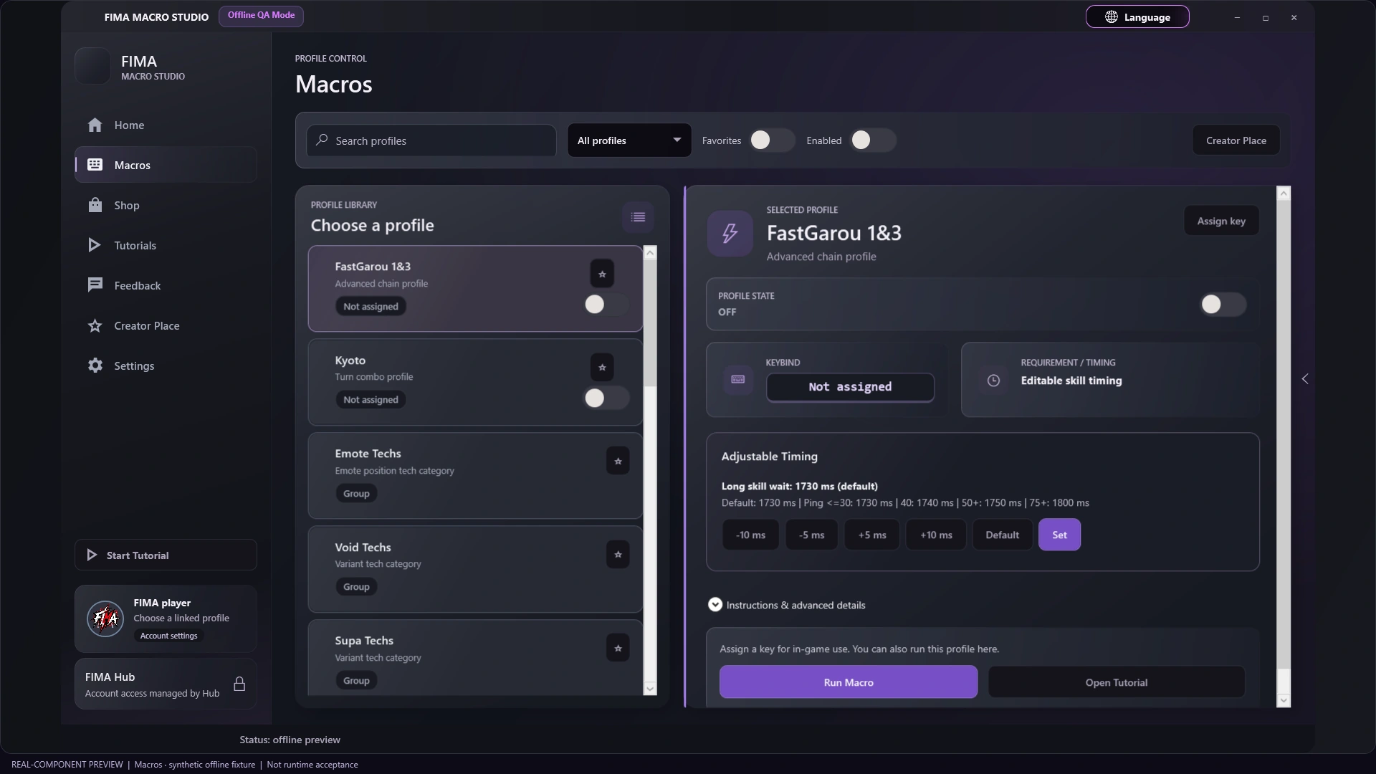Open the All profiles dropdown
This screenshot has height=774, width=1376.
click(x=629, y=140)
